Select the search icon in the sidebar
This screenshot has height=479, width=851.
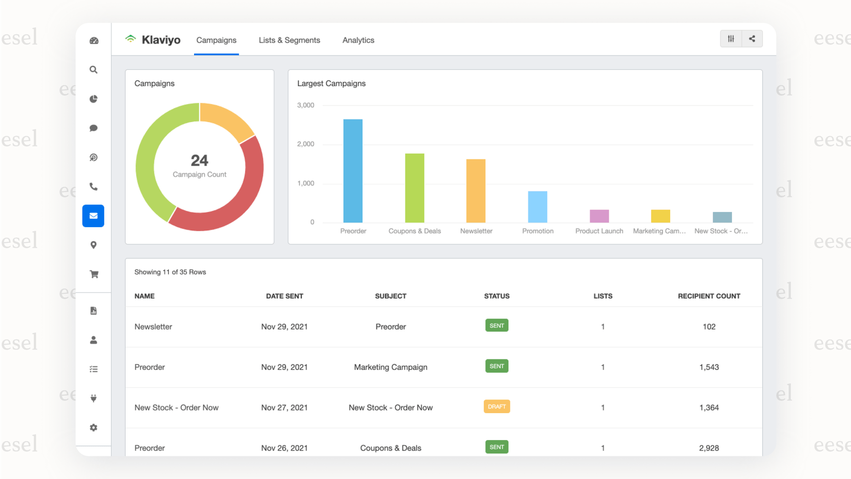coord(93,69)
